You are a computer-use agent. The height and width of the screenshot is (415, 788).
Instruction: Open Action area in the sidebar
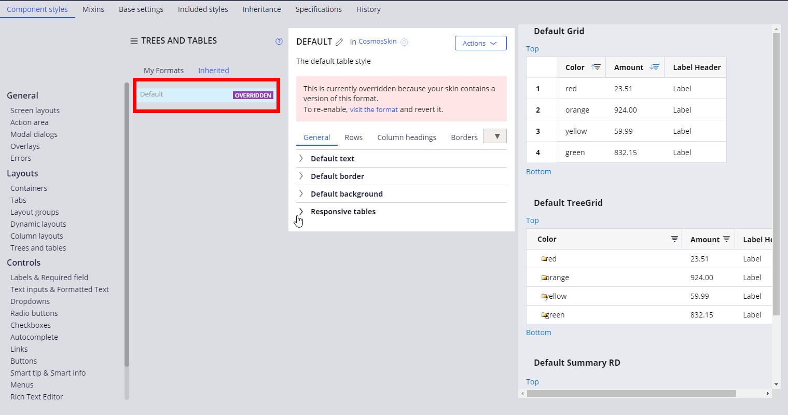click(x=30, y=122)
